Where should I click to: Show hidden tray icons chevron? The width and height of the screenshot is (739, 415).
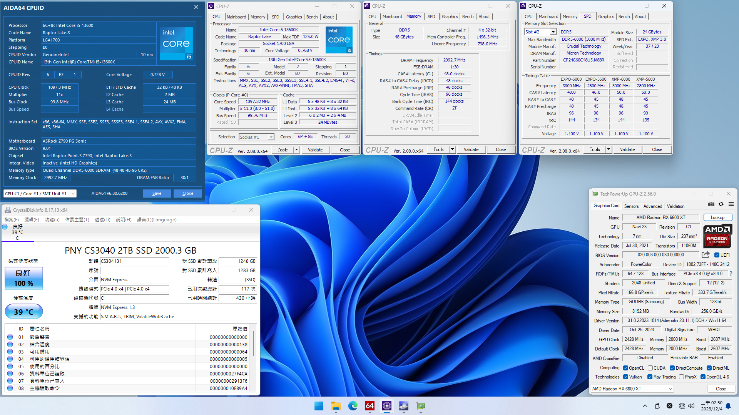coord(645,406)
